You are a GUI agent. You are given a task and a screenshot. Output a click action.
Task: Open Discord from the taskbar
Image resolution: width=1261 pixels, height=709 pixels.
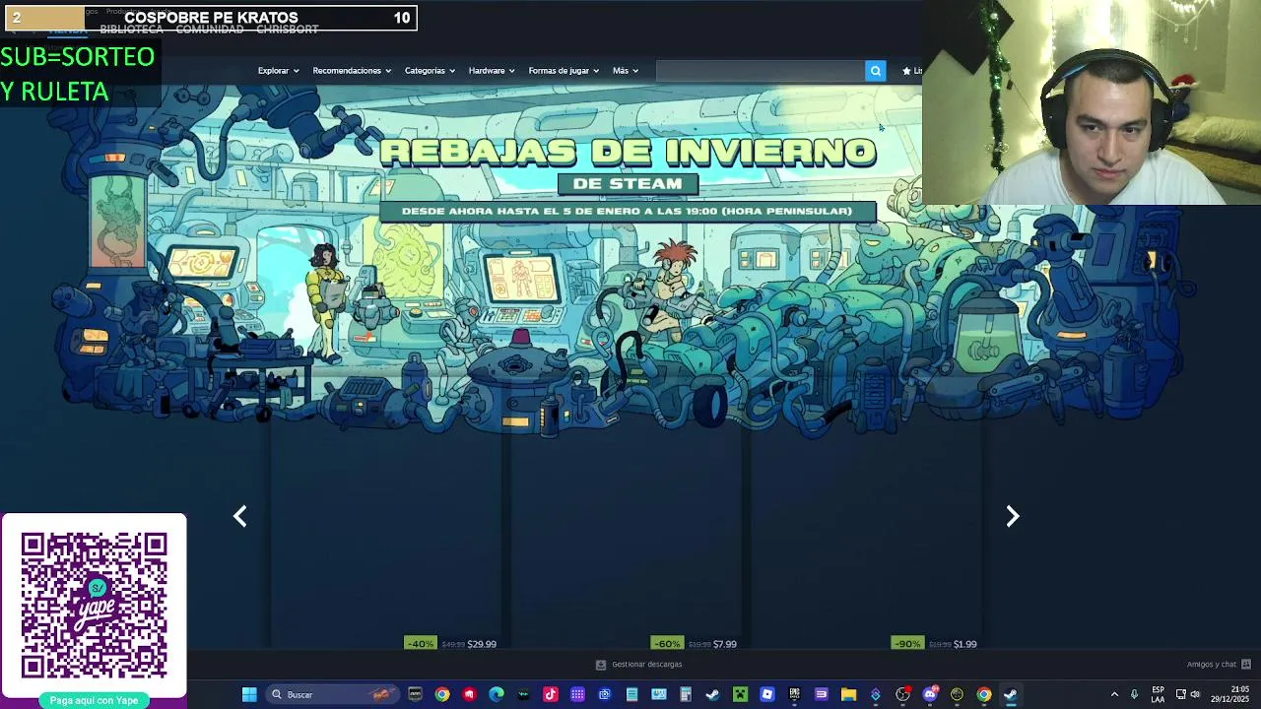pos(930,695)
